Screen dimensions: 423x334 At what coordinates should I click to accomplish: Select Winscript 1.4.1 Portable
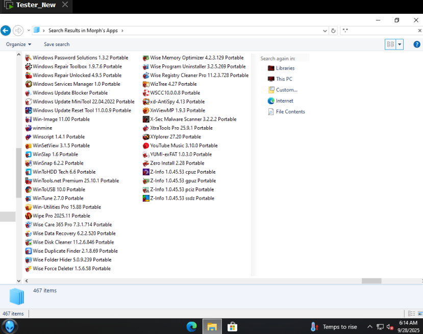(55, 137)
